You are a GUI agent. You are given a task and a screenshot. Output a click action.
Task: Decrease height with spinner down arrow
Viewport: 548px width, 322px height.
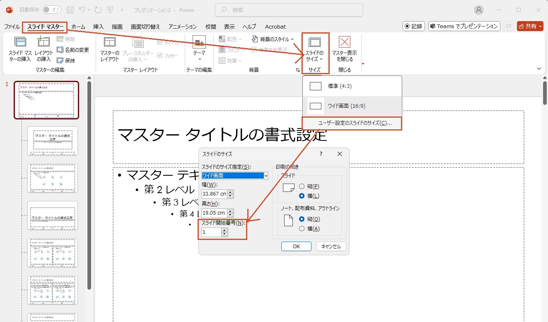230,215
